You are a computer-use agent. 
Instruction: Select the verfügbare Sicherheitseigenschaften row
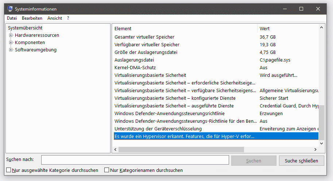pos(216,90)
